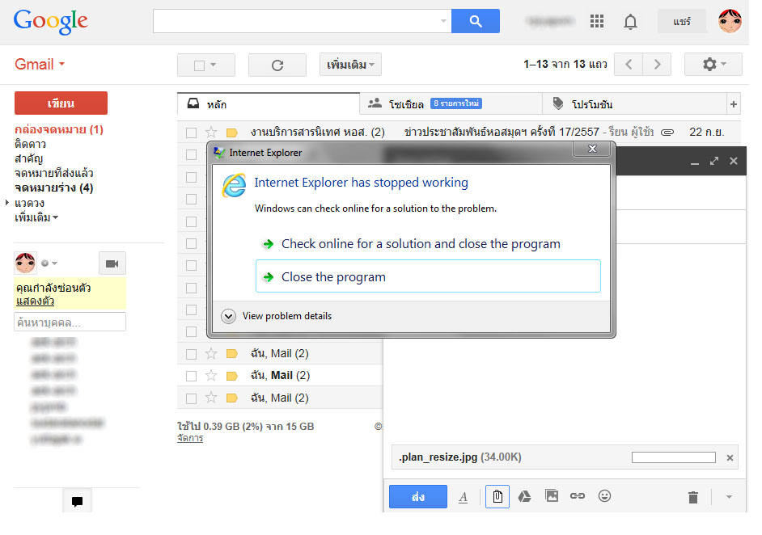Click the blue search magnifier button
The image size is (762, 535).
tap(475, 21)
